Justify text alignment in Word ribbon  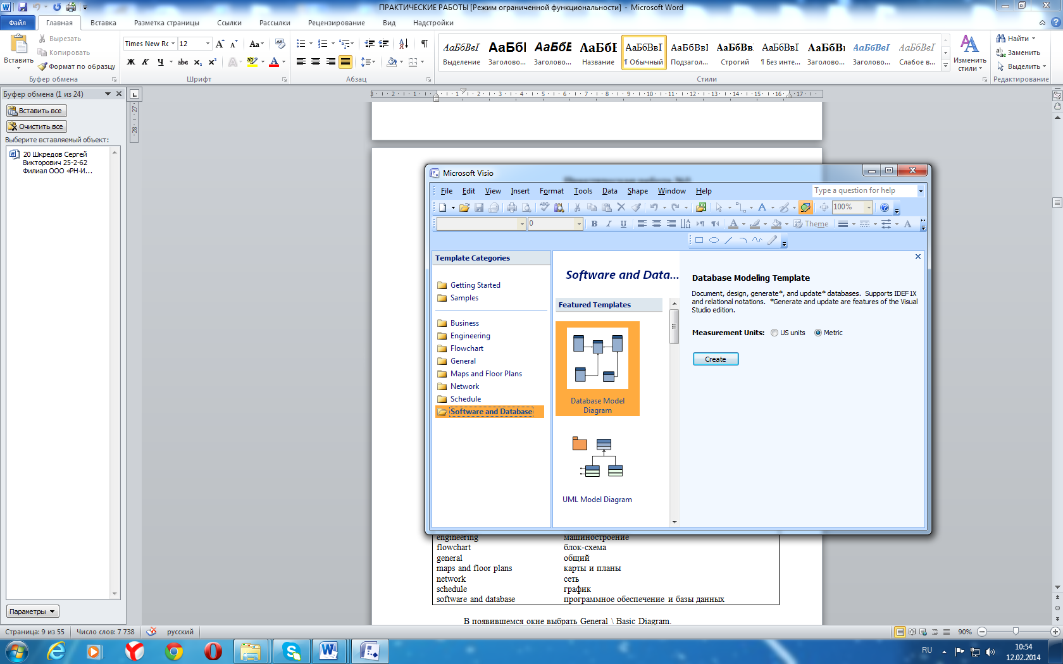point(345,62)
